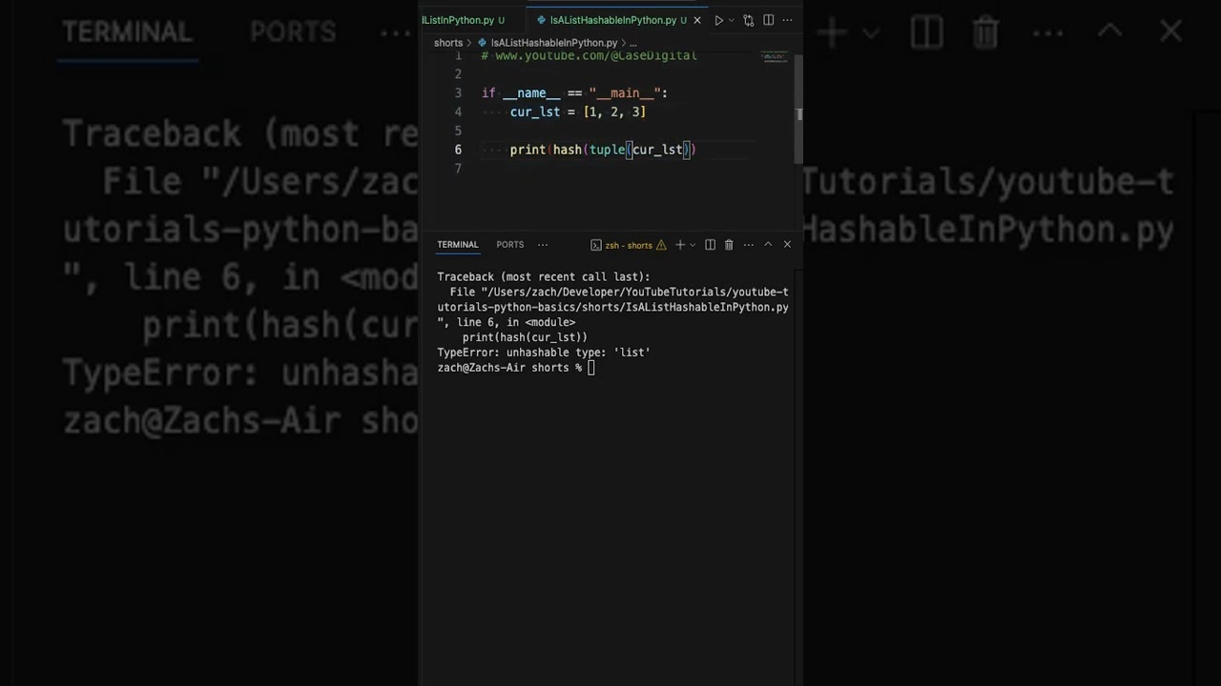Click the 'TypeError: unhashable type' terminal line
1221x686 pixels.
click(x=544, y=353)
